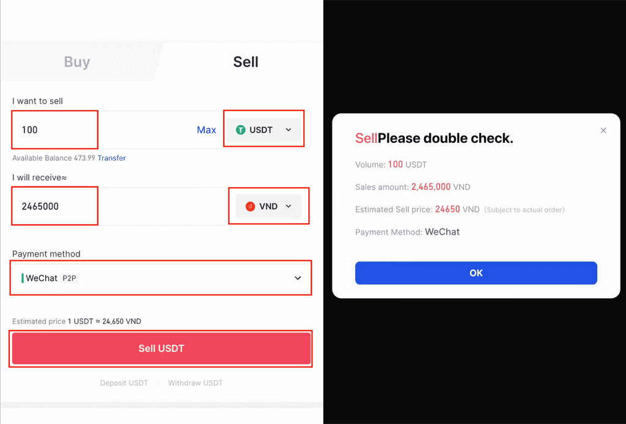Focus the sell amount field showing 100

[x=54, y=130]
